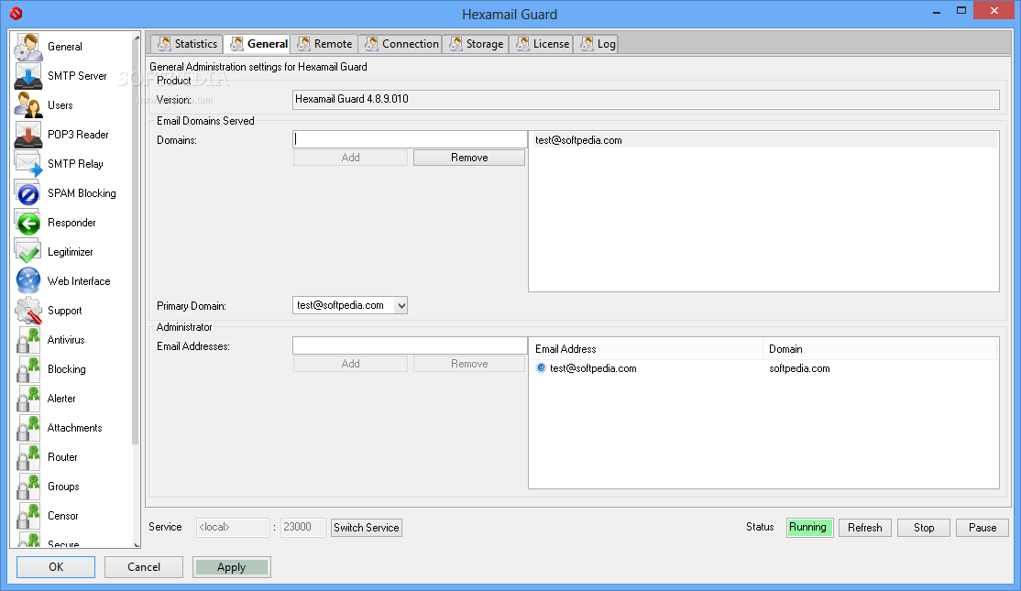Viewport: 1021px width, 591px height.
Task: Open the Antivirus sidebar icon
Action: tap(28, 340)
